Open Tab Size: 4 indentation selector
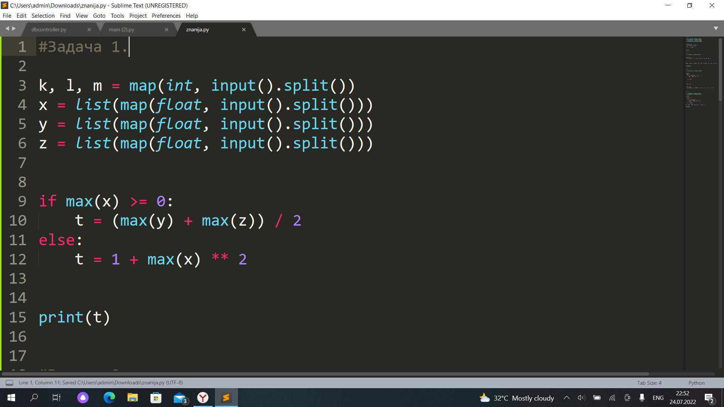The width and height of the screenshot is (724, 407). pos(649,383)
